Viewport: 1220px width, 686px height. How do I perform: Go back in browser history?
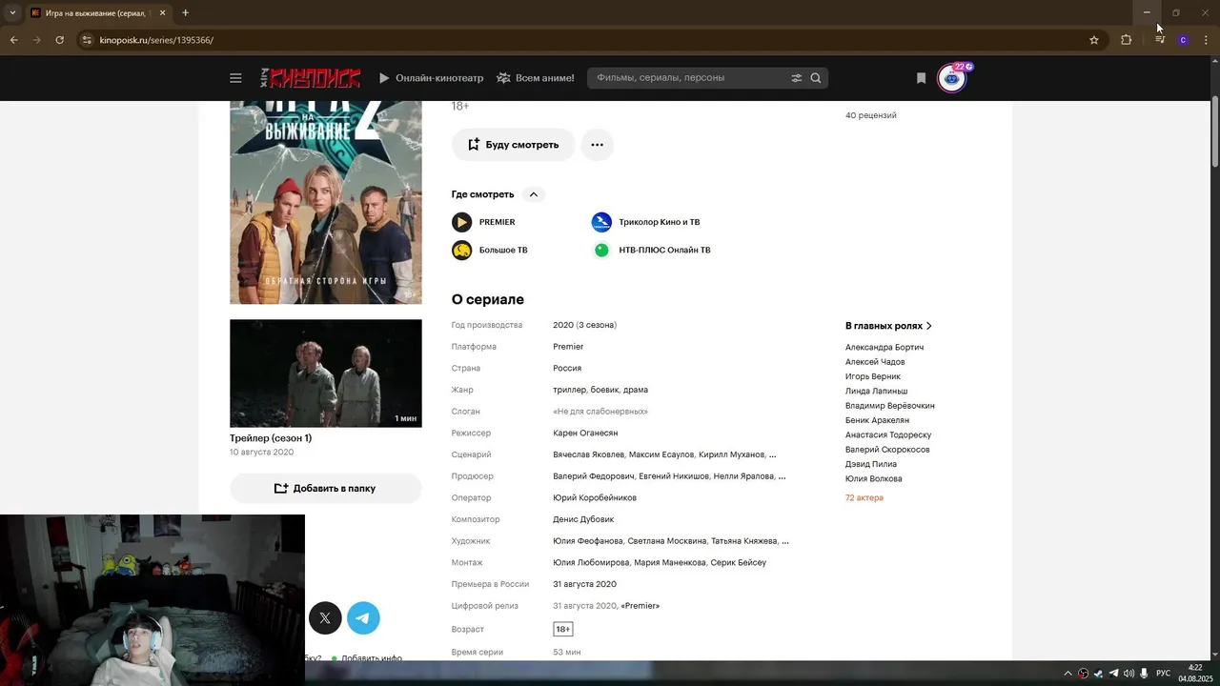tap(13, 40)
